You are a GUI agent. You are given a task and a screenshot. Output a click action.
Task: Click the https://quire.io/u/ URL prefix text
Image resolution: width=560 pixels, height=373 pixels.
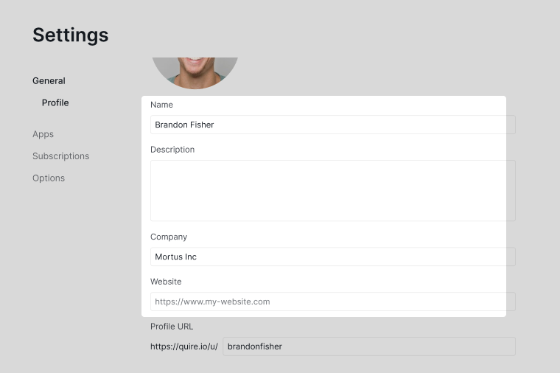[x=184, y=346]
